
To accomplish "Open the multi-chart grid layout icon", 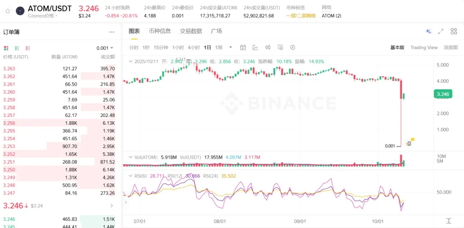I will [x=454, y=31].
